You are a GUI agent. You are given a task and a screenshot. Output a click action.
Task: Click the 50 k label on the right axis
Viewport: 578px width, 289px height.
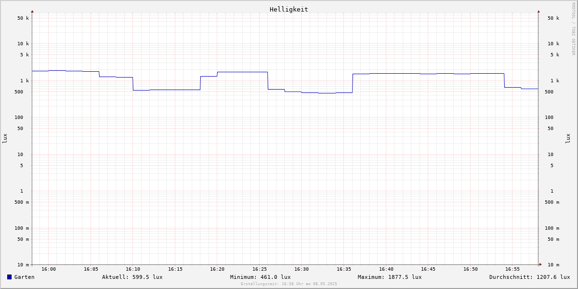click(x=553, y=18)
